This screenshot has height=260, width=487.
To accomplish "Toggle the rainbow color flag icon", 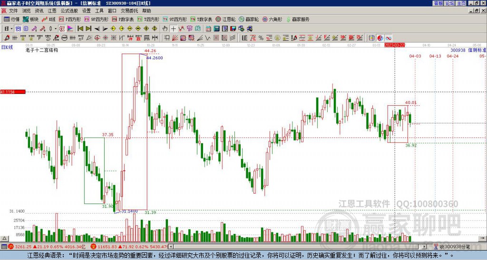I will pos(70,29).
